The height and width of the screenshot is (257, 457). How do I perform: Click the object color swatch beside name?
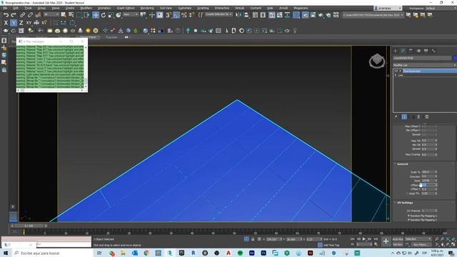pyautogui.click(x=455, y=59)
